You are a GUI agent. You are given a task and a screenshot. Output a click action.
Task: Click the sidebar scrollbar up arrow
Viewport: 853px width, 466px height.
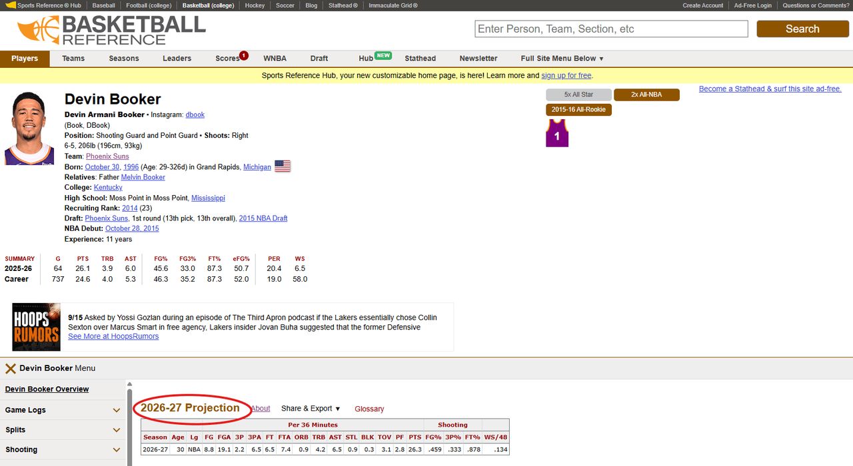tap(129, 384)
